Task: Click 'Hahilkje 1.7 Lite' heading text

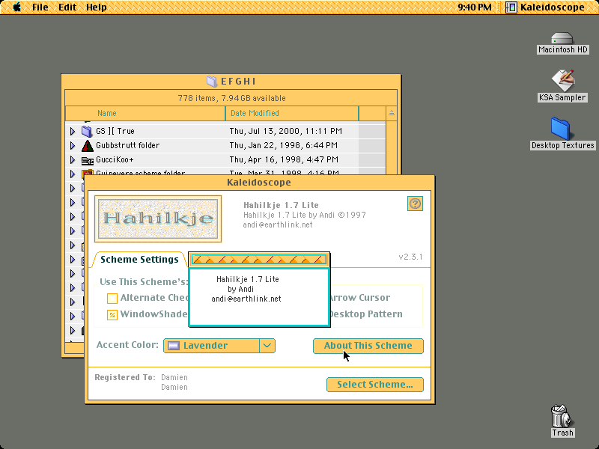Action: coord(282,205)
